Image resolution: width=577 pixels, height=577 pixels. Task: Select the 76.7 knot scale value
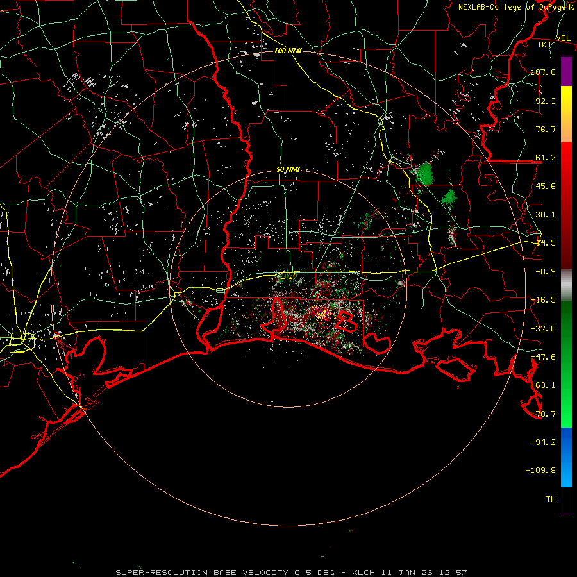546,129
